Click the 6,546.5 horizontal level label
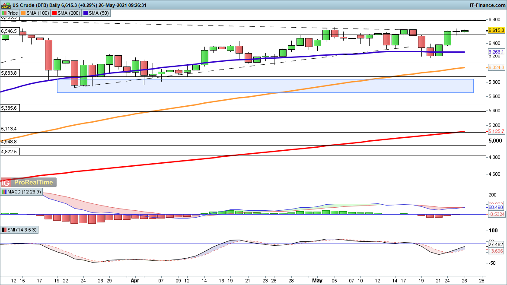Image resolution: width=507 pixels, height=285 pixels. 9,31
